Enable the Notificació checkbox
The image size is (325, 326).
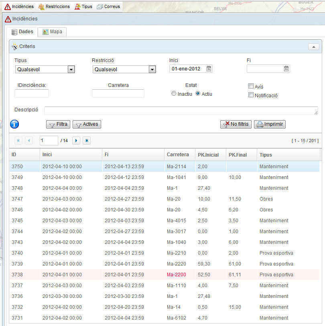click(251, 95)
